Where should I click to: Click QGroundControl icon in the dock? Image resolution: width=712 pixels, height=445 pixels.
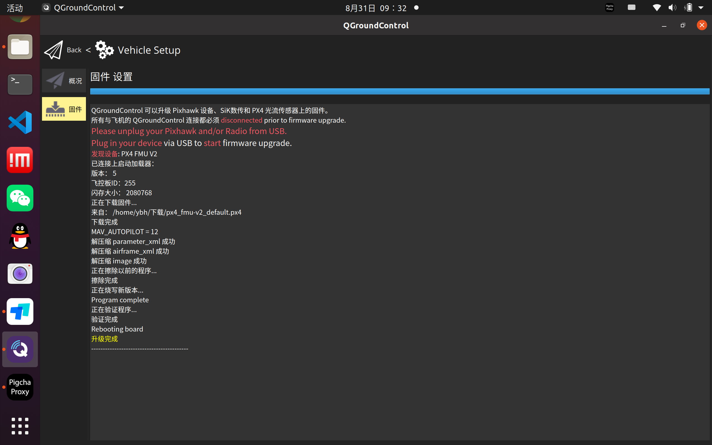(20, 349)
